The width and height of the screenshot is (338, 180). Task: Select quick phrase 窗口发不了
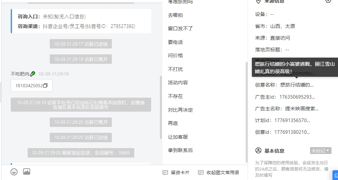point(180,29)
